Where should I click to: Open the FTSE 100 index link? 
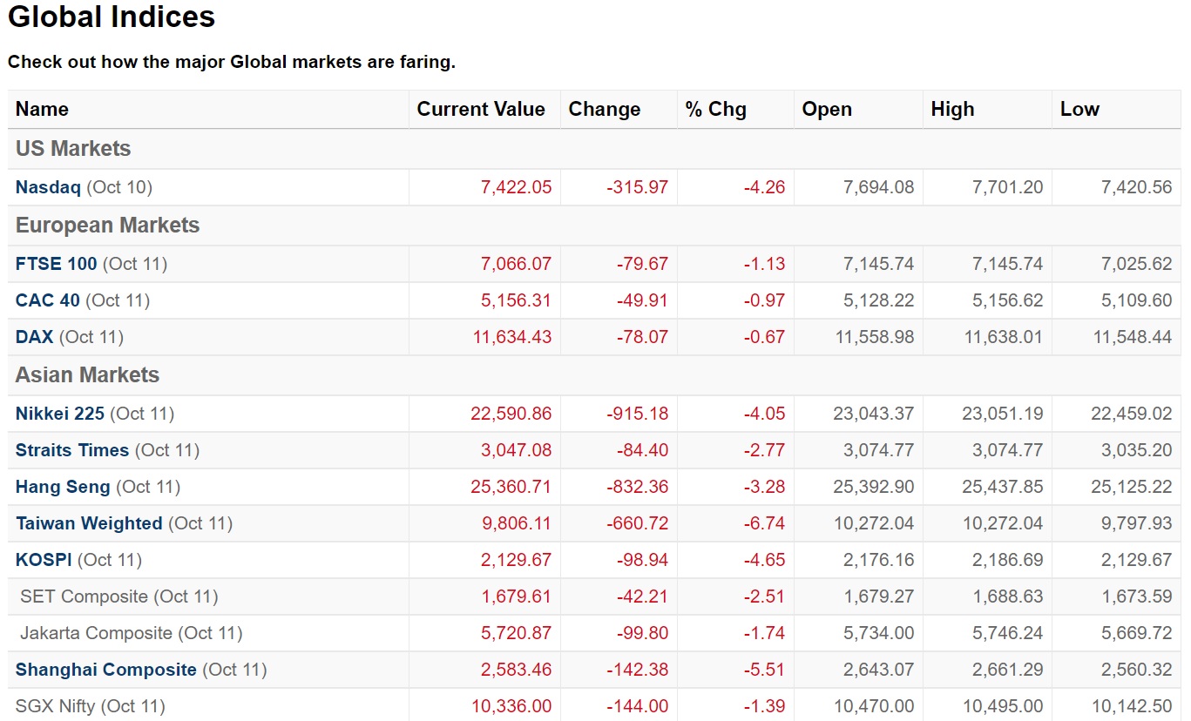pos(56,264)
